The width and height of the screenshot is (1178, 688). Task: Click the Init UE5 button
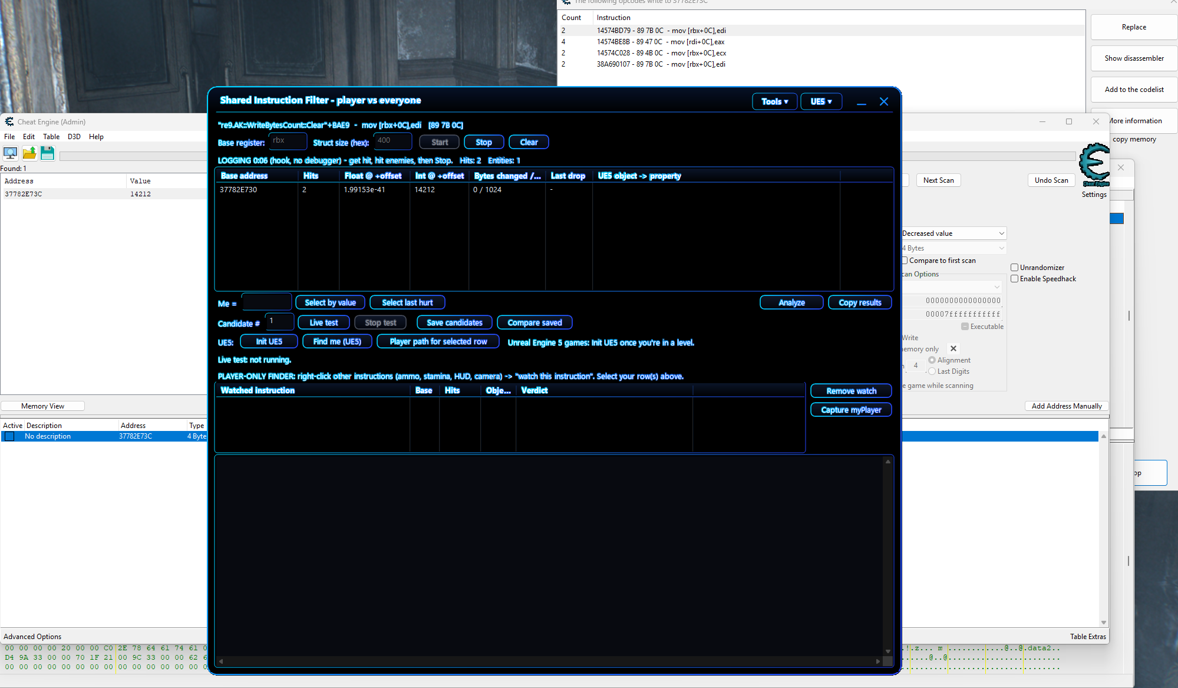pyautogui.click(x=269, y=341)
